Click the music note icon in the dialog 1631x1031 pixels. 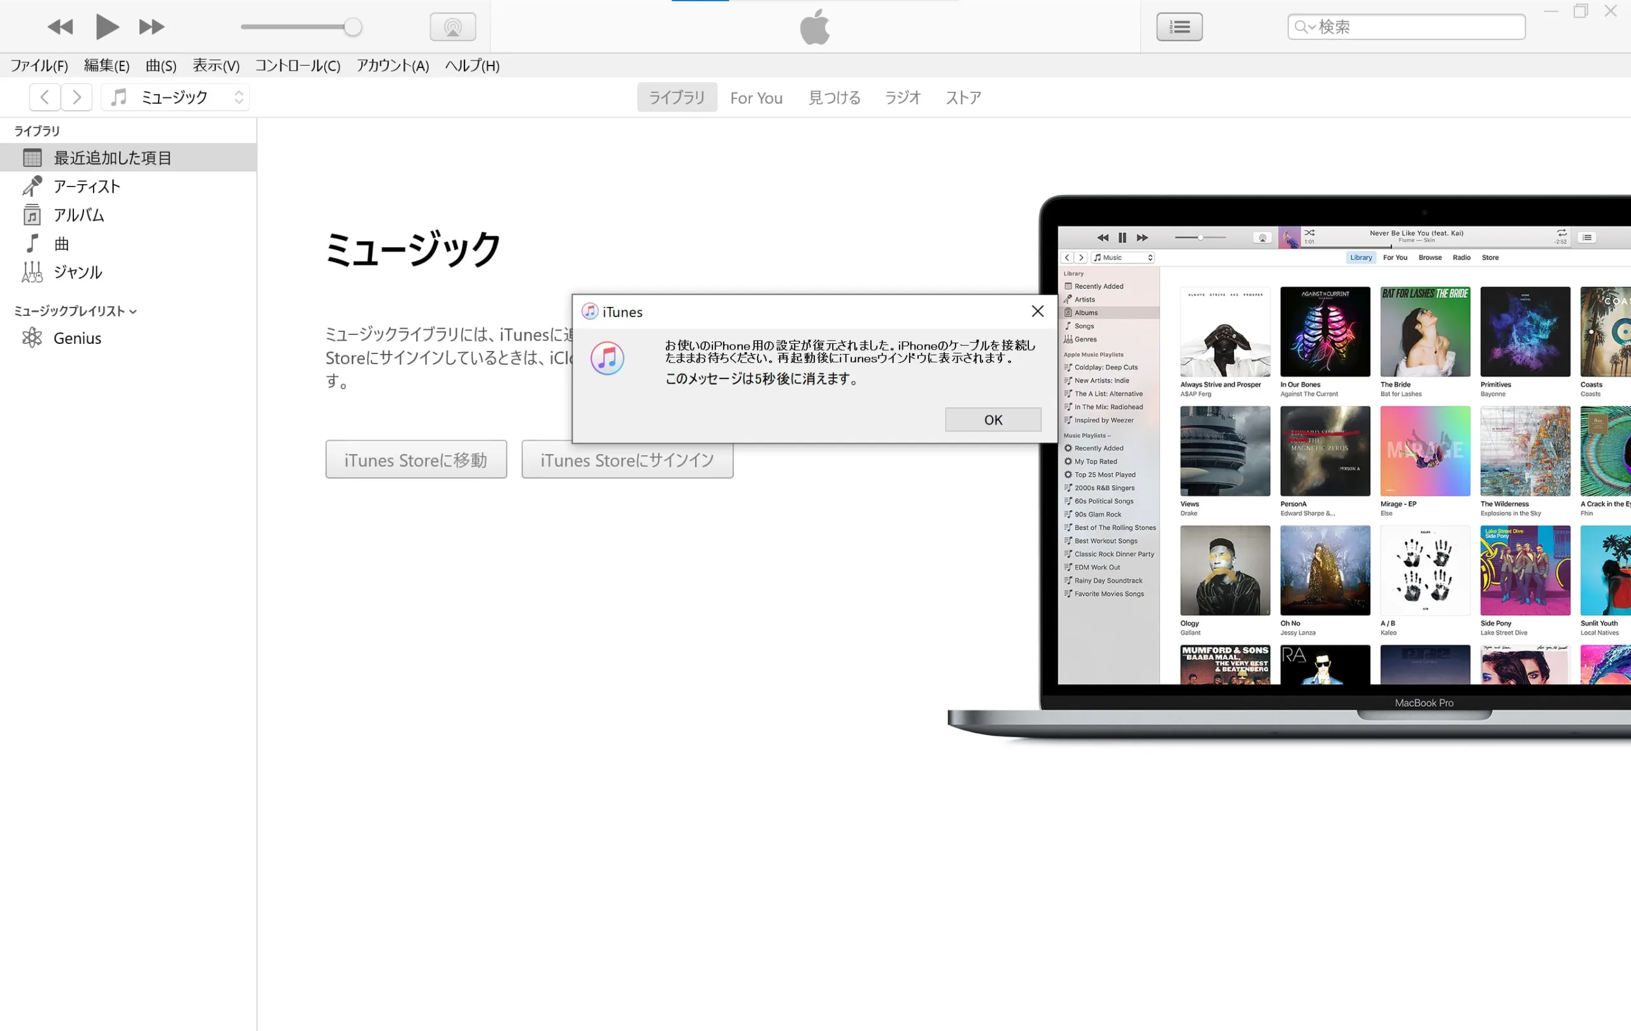(x=607, y=357)
